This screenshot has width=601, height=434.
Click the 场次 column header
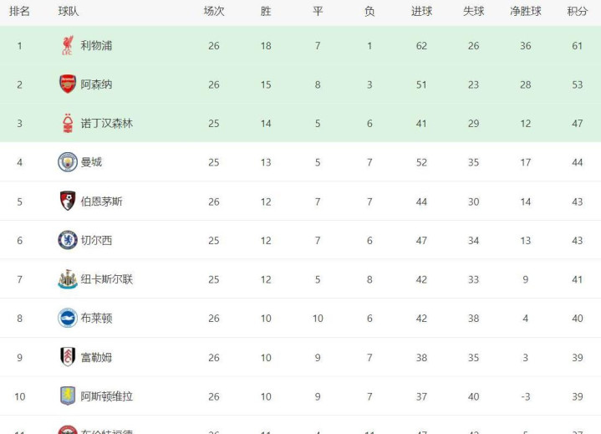[214, 11]
